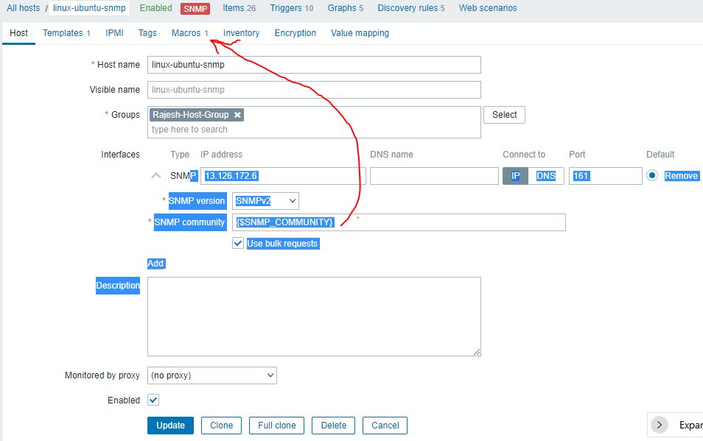Screen dimensions: 703x441
Task: Collapse the SNMP interface chevron arrow
Action: 156,176
